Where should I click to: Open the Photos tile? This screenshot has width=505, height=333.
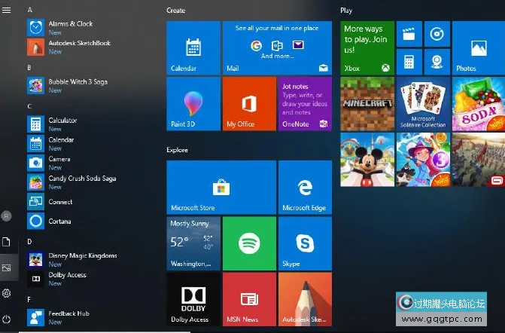pyautogui.click(x=479, y=48)
